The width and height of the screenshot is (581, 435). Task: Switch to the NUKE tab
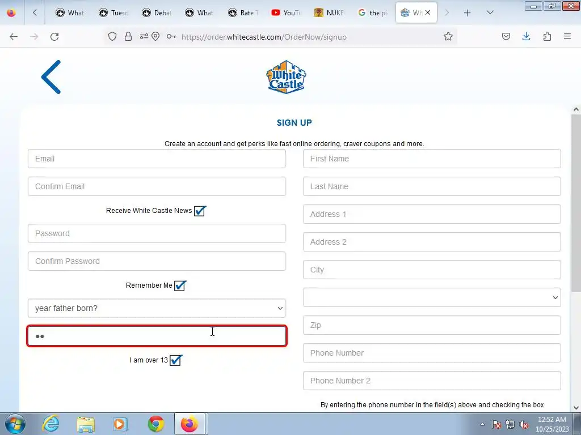pos(329,13)
